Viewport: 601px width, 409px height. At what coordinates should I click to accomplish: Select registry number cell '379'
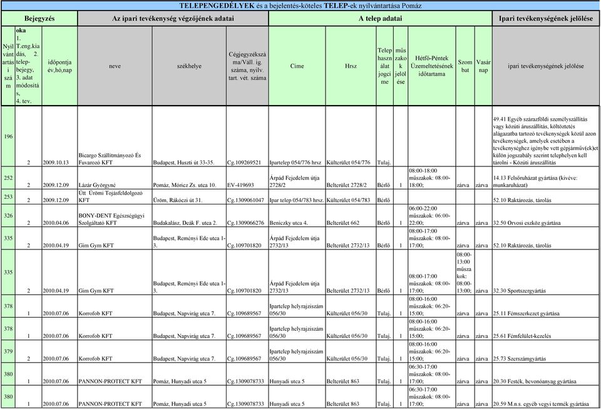click(x=8, y=351)
